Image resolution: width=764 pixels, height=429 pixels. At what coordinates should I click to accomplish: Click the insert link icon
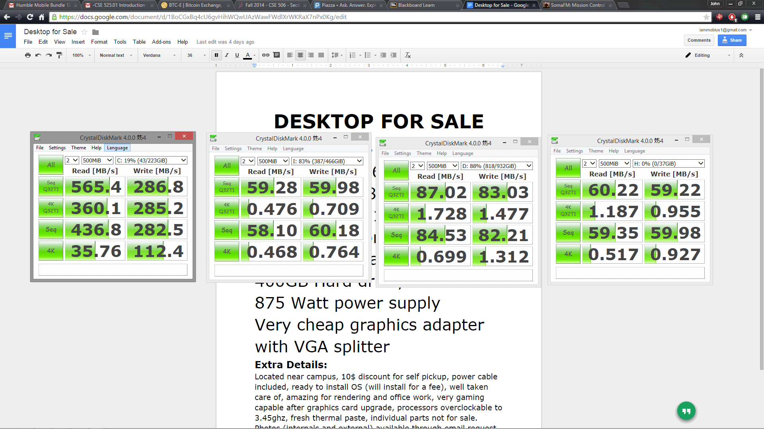coord(266,55)
